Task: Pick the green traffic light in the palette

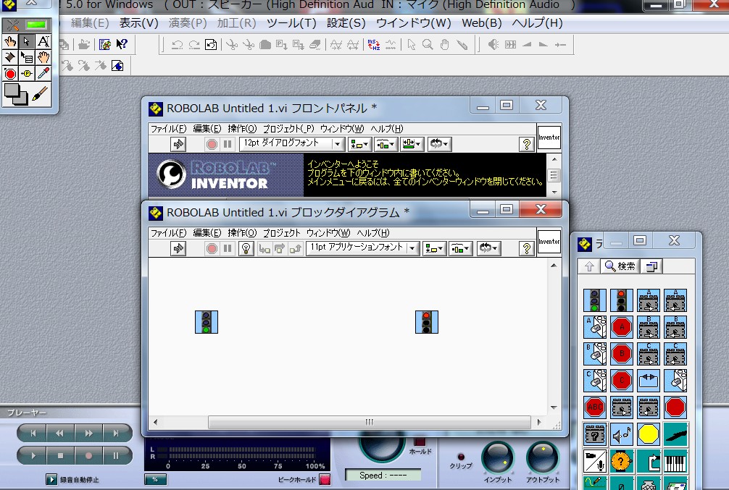Action: tap(595, 300)
